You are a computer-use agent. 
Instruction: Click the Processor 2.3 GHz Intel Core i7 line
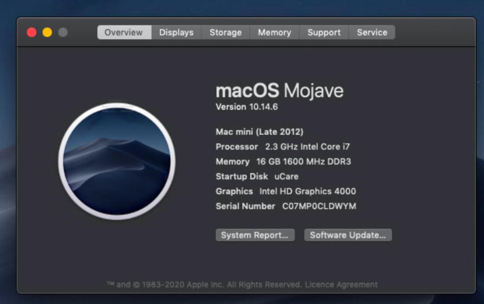pyautogui.click(x=283, y=147)
